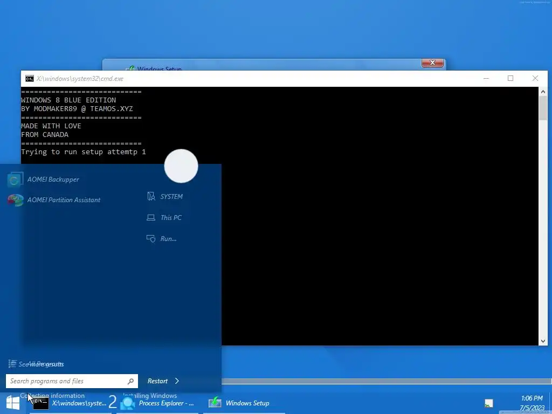Click the Process Explorer taskbar icon
552x414 pixels.
[x=127, y=403]
